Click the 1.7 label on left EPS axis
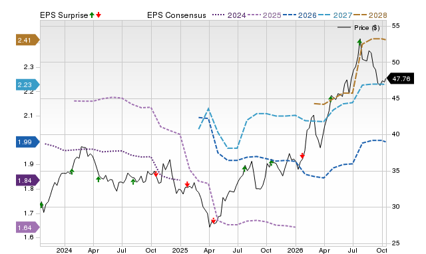 (29, 213)
